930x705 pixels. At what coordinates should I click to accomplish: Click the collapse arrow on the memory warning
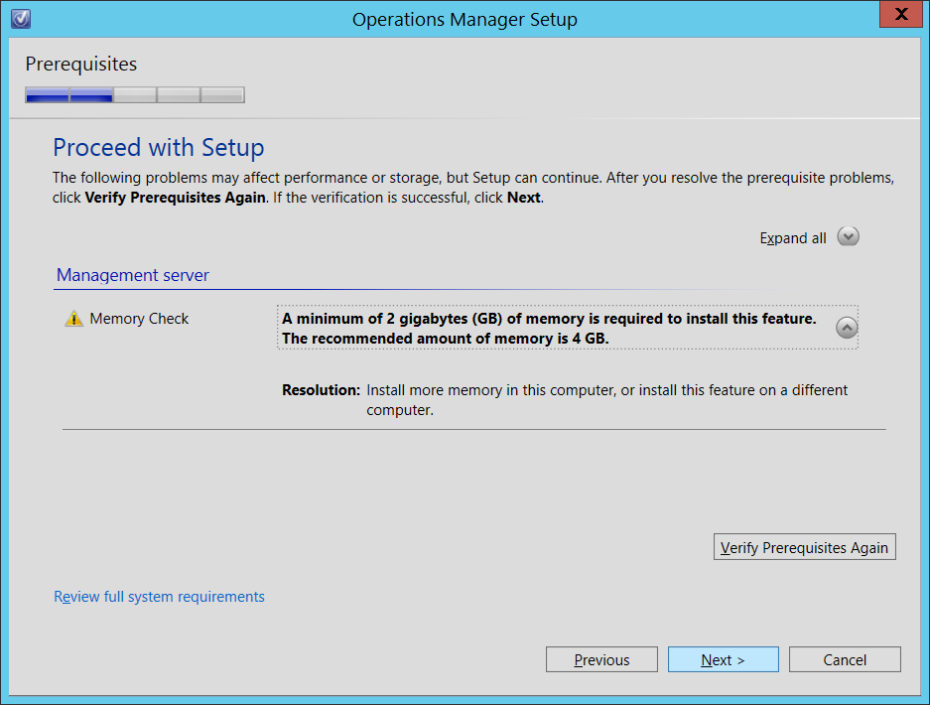click(x=845, y=327)
